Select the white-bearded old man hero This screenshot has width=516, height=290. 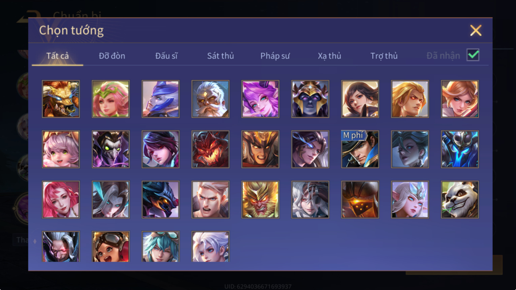[211, 99]
